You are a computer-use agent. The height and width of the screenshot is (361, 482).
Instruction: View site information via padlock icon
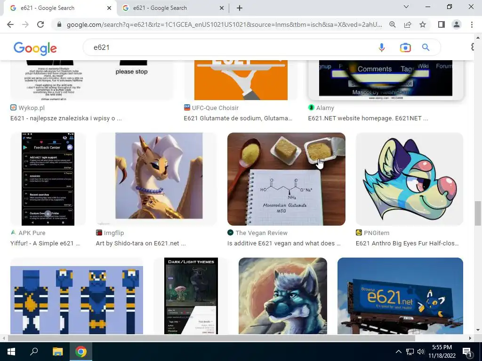tap(59, 24)
